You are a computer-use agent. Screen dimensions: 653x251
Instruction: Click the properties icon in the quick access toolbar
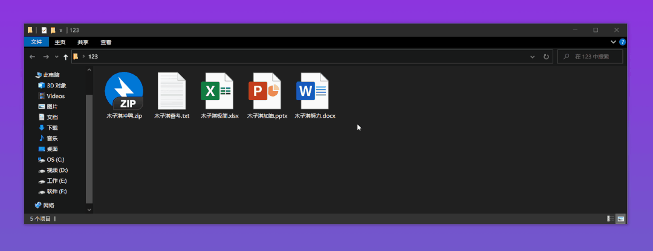click(44, 30)
